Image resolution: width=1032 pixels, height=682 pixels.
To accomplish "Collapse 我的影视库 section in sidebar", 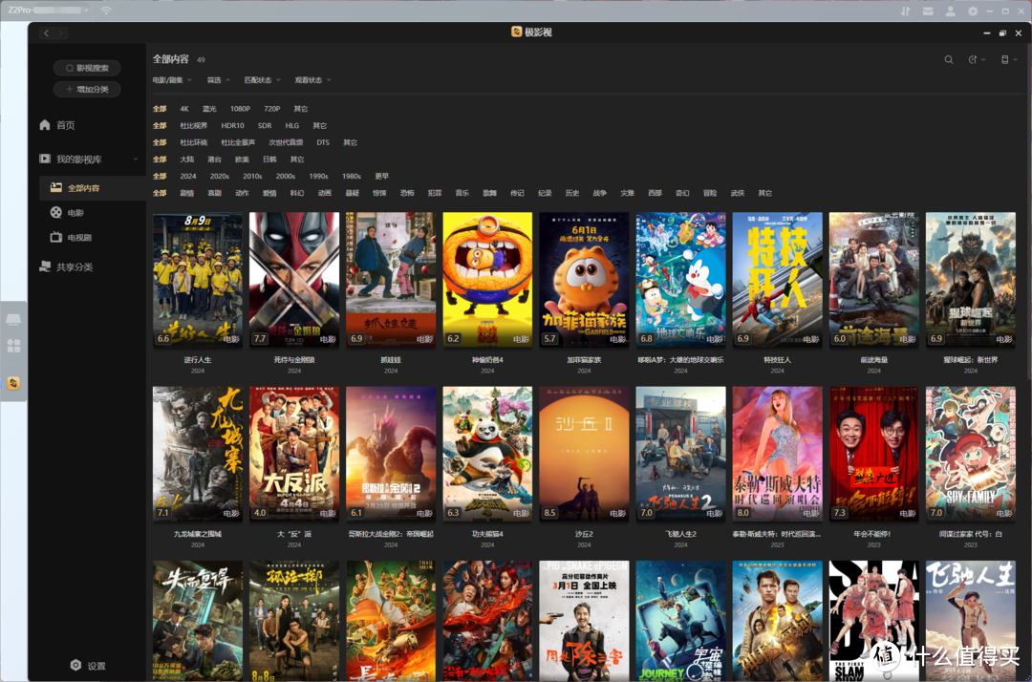I will [x=135, y=159].
